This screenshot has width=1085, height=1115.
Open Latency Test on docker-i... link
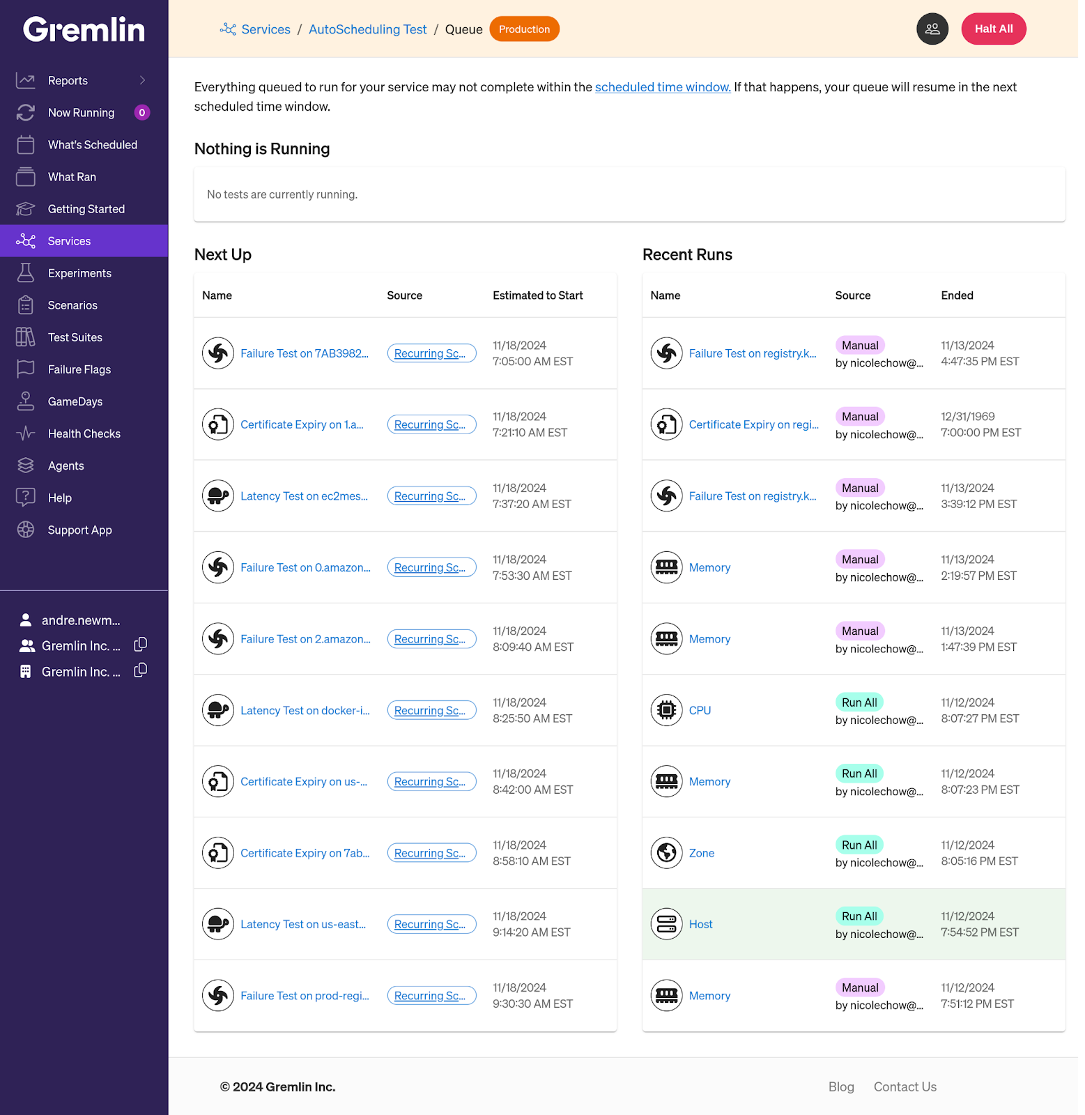pos(305,711)
